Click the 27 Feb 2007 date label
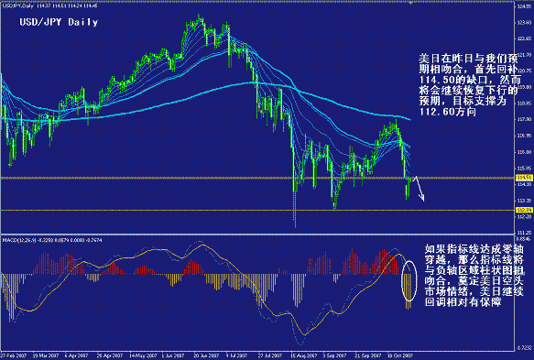534x360 pixels. coord(14,356)
